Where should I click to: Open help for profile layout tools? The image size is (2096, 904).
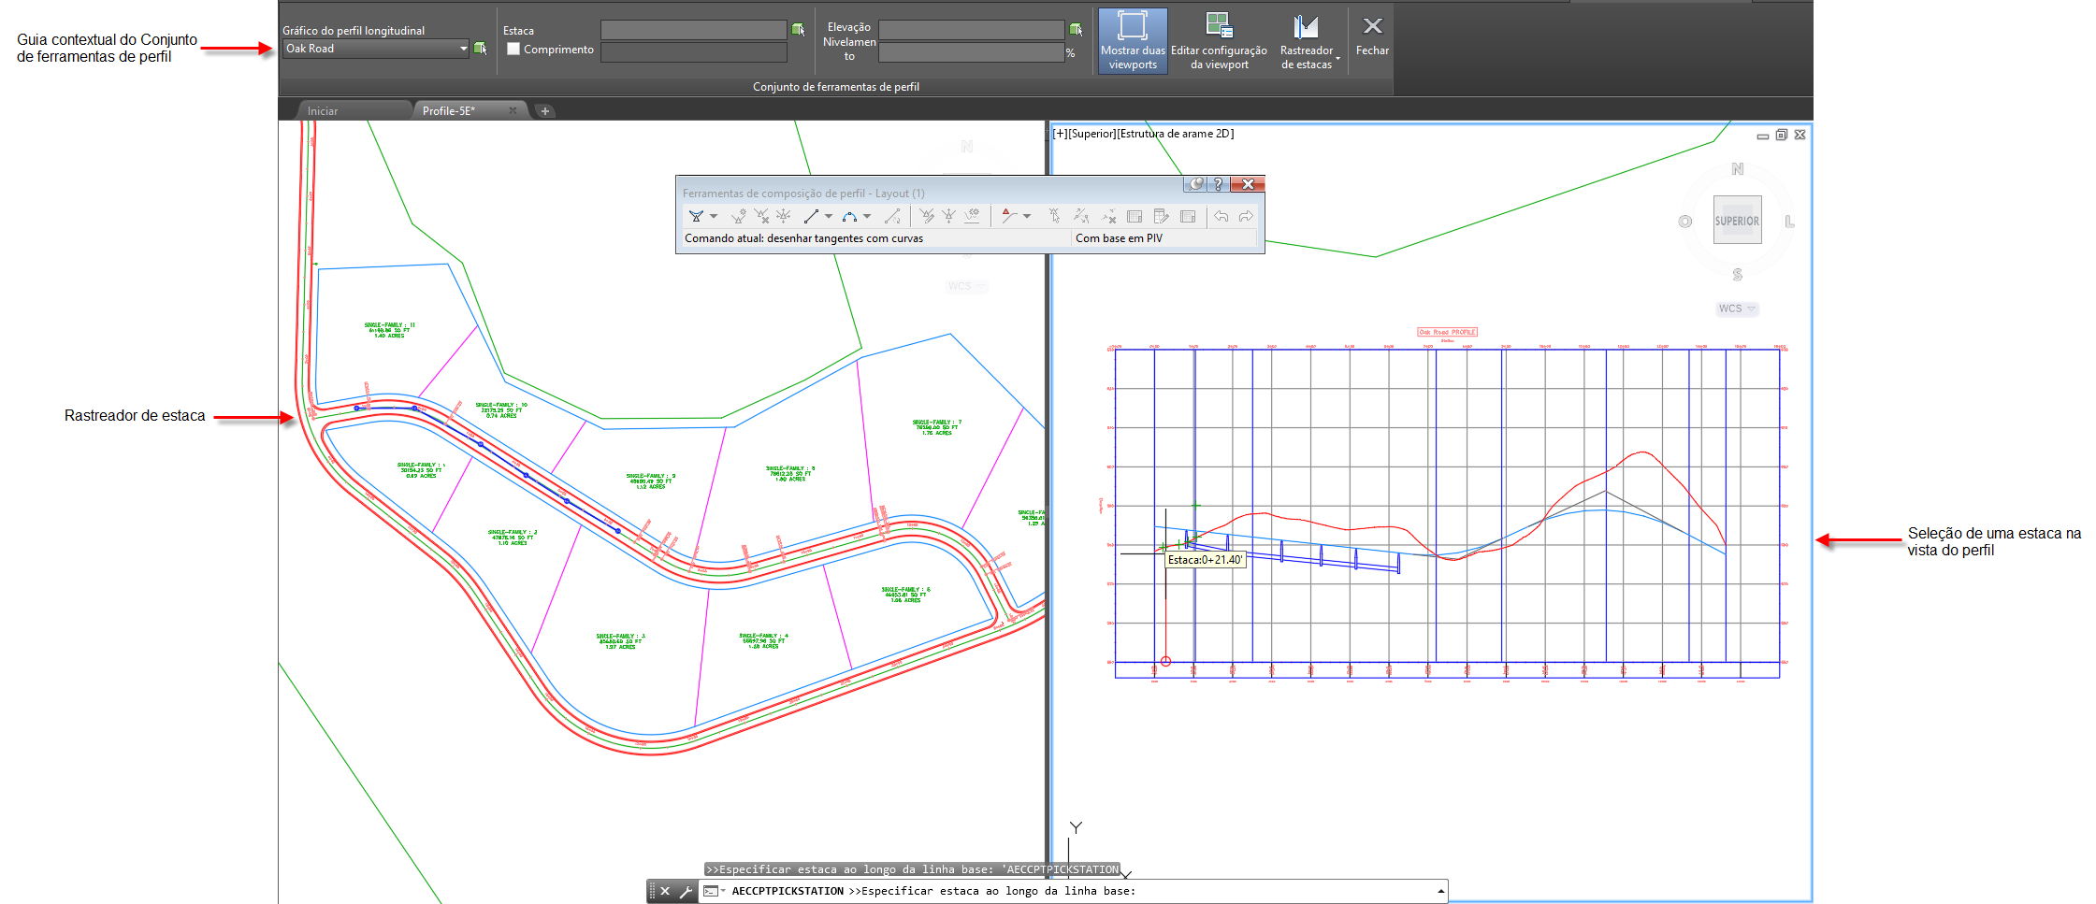point(1219,184)
